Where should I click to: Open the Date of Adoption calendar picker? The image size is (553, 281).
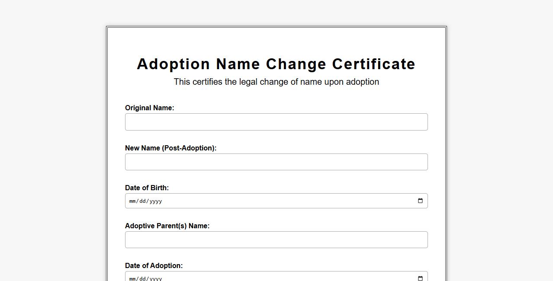click(420, 278)
